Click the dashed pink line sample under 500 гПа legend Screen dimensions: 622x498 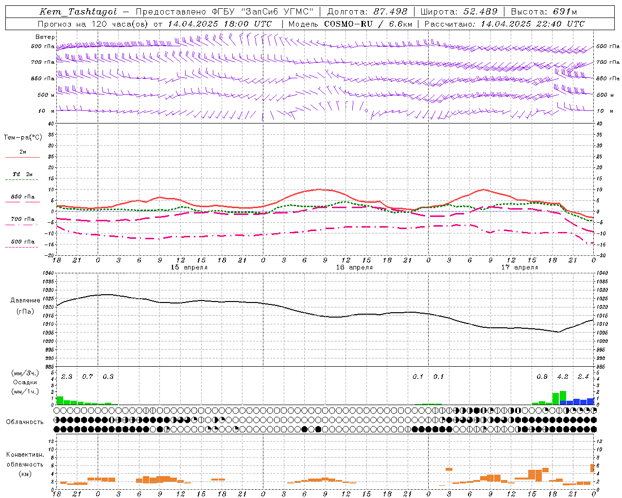[22, 247]
